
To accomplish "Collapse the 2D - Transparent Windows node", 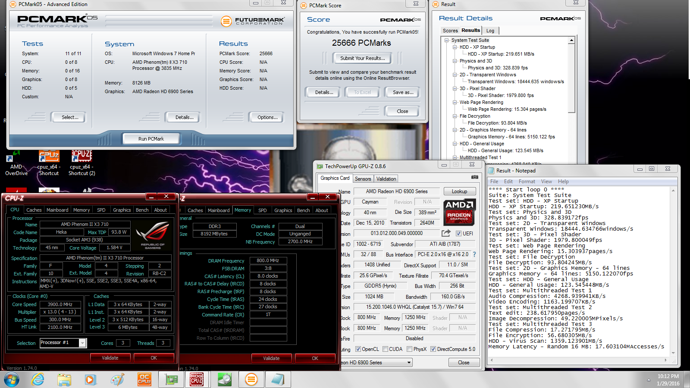I will pyautogui.click(x=455, y=75).
